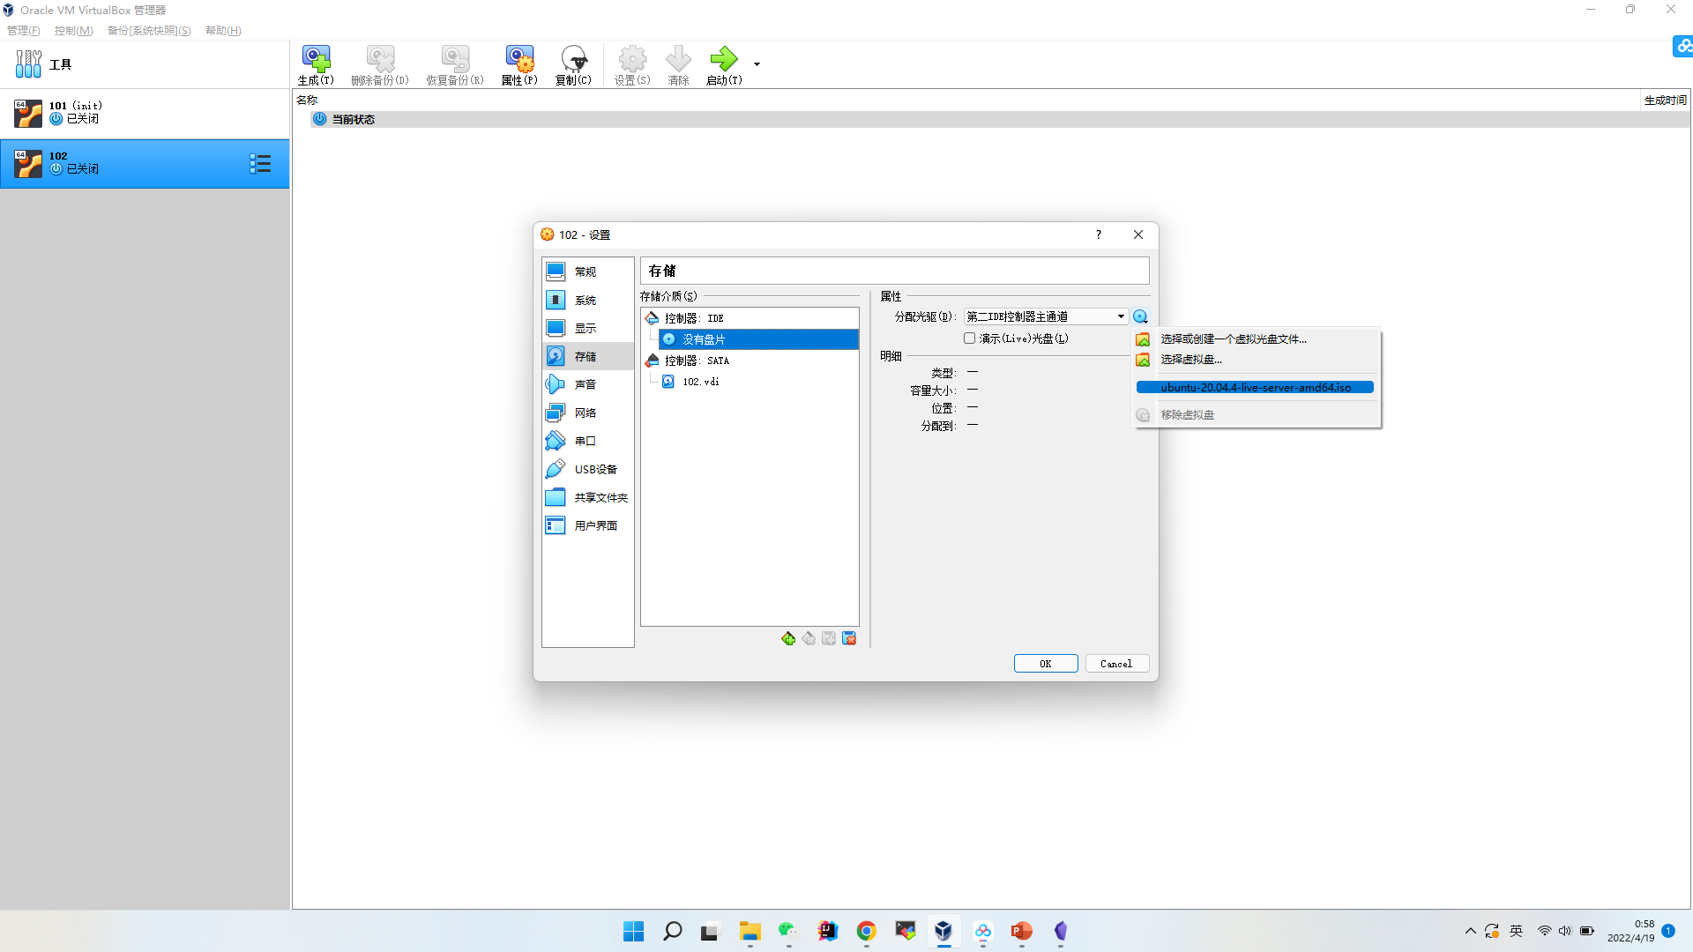The width and height of the screenshot is (1693, 952).
Task: Select the 系统 settings category
Action: (x=587, y=300)
